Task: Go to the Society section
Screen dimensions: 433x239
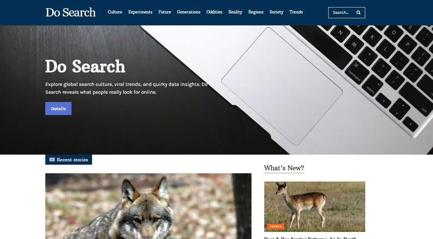Action: click(x=277, y=12)
